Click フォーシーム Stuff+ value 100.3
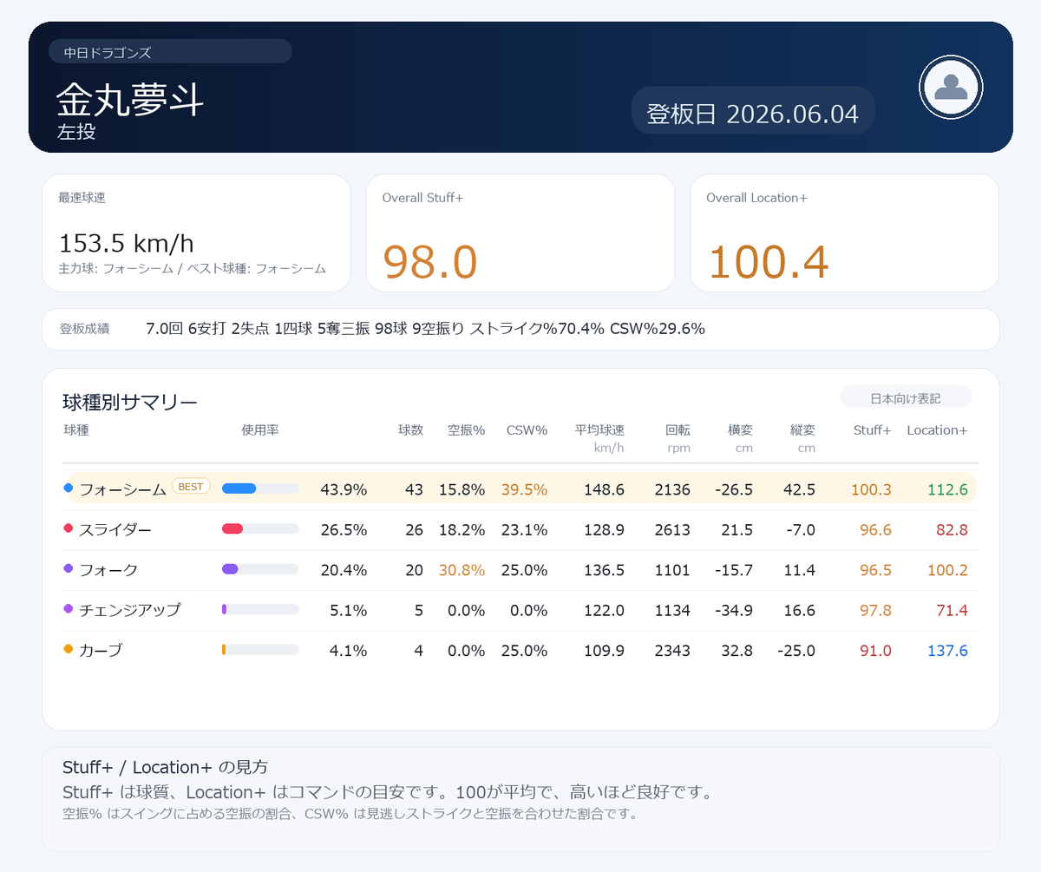This screenshot has width=1041, height=872. point(871,489)
